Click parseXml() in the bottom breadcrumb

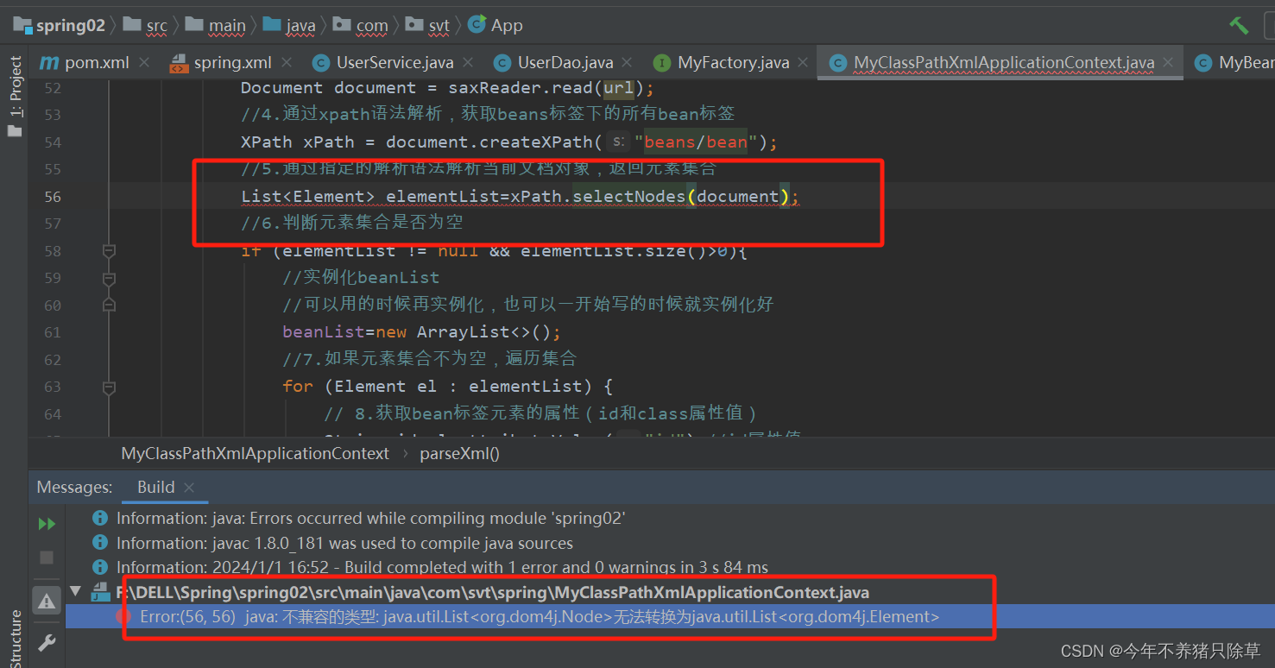point(460,452)
